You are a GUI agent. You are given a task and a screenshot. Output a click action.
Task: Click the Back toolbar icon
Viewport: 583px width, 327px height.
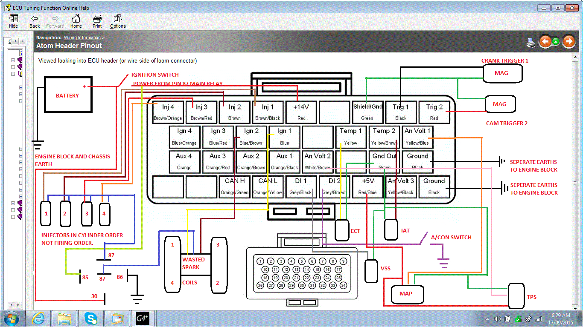34,20
